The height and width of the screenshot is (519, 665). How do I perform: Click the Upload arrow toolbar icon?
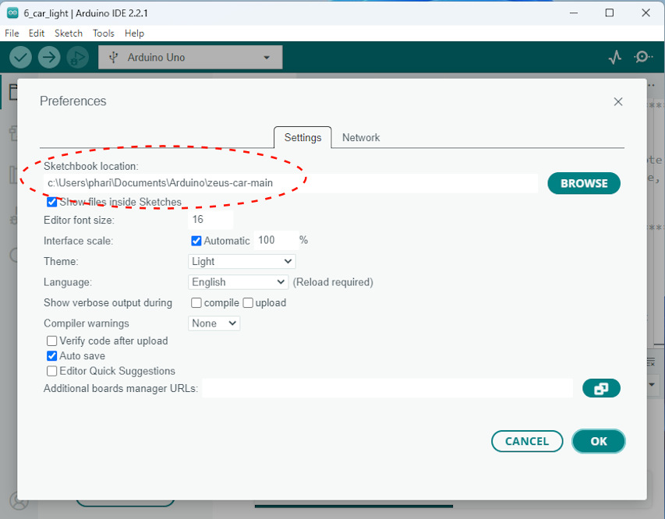click(49, 57)
